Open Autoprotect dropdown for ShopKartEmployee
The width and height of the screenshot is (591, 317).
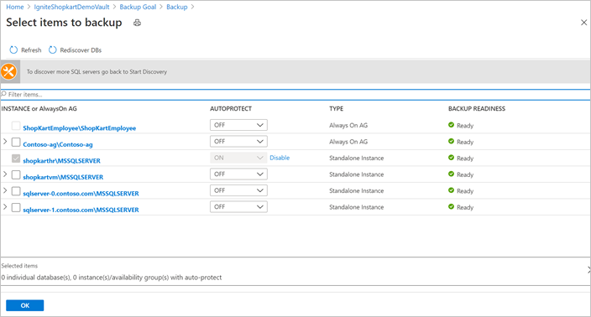[238, 125]
